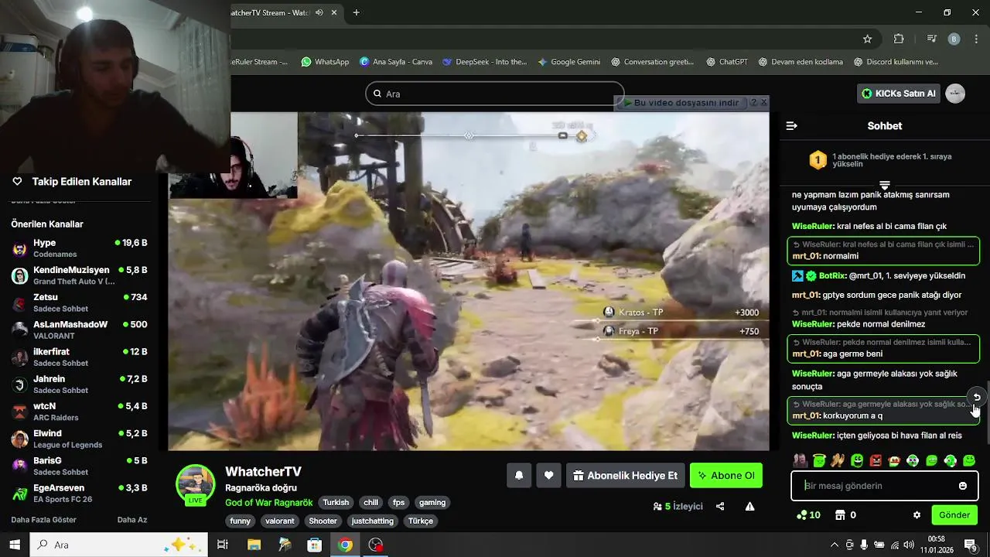Open the AsLanMashadoW channel
The height and width of the screenshot is (557, 990).
[x=79, y=330]
